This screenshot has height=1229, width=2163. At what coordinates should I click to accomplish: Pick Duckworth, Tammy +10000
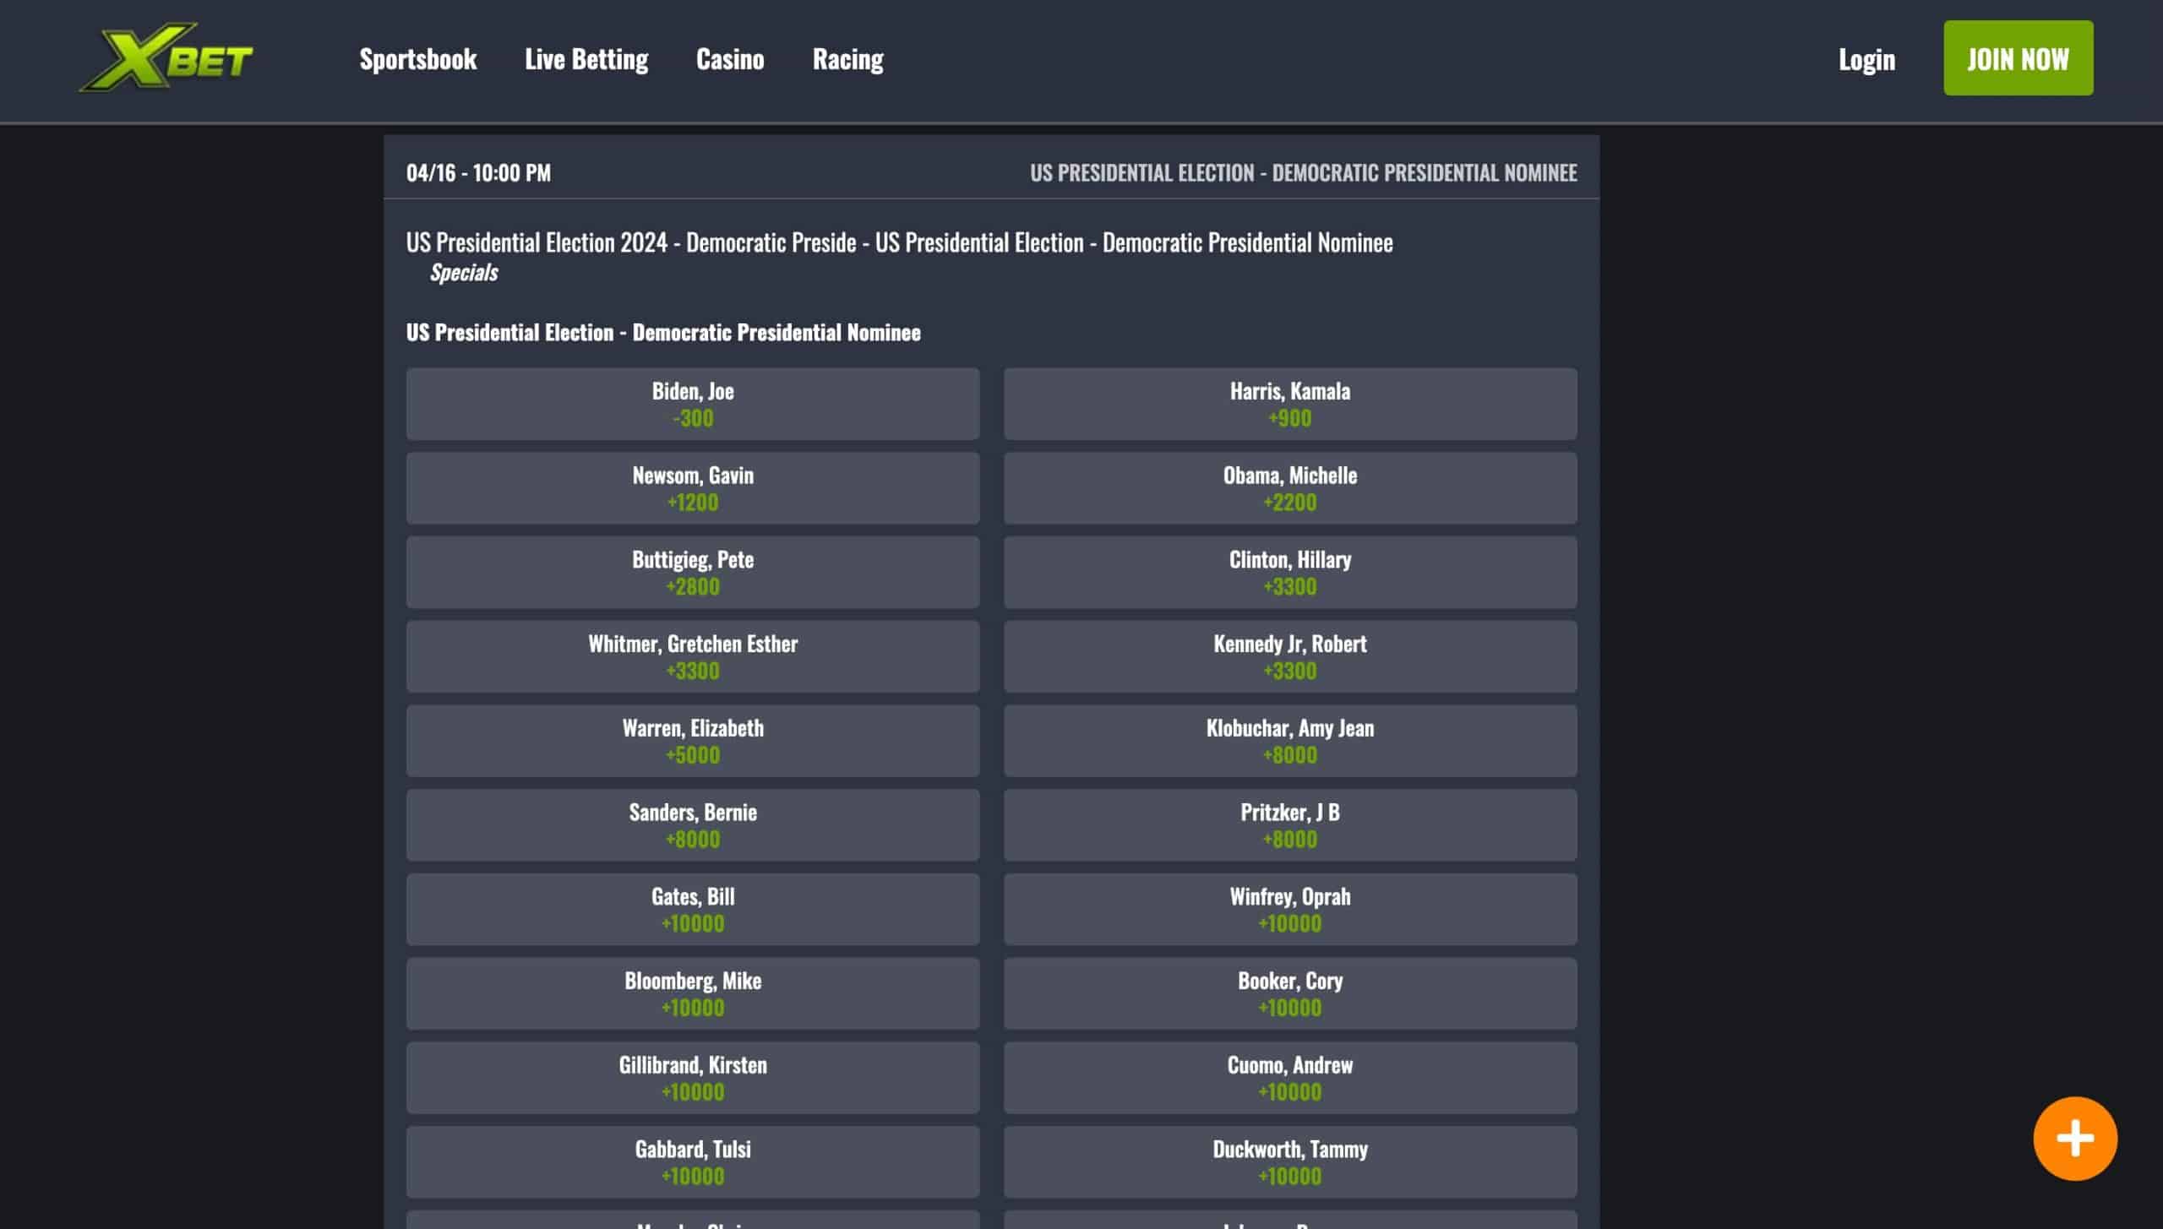tap(1290, 1162)
